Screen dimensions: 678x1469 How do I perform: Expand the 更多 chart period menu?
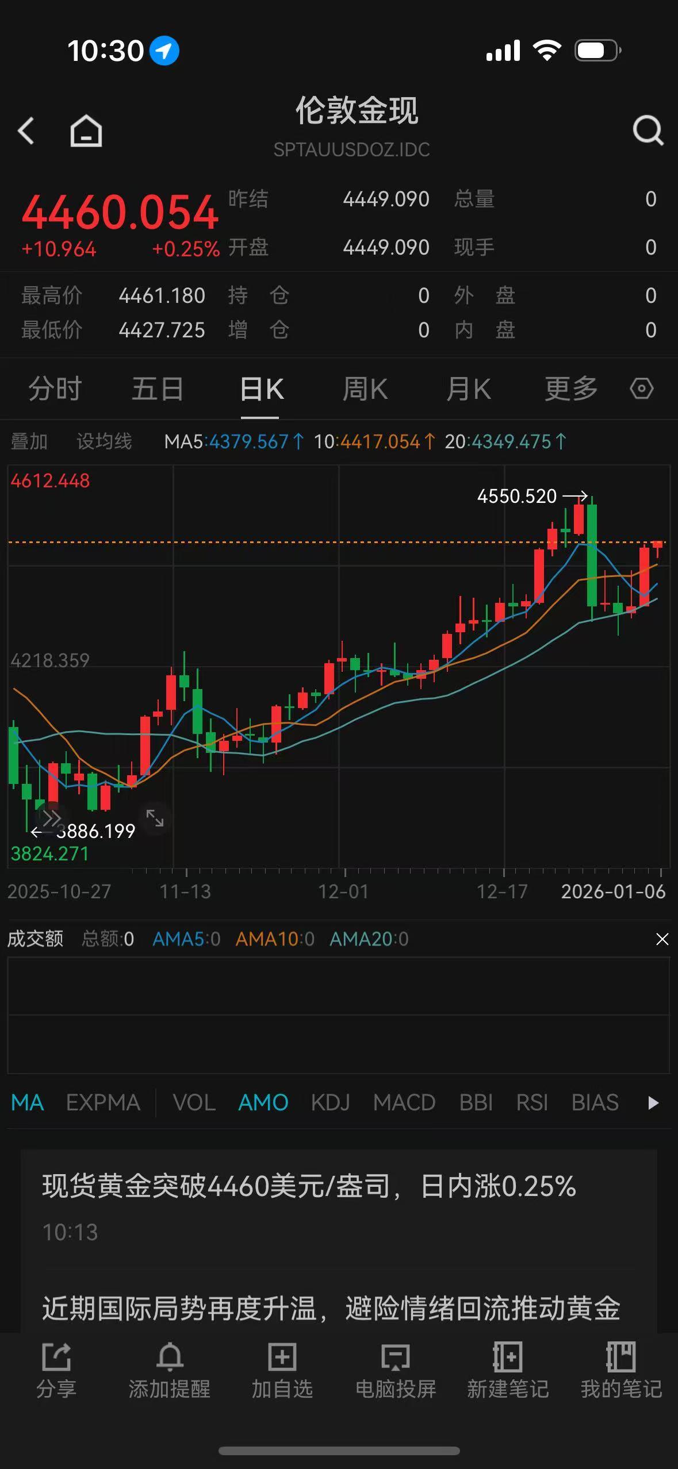[570, 389]
